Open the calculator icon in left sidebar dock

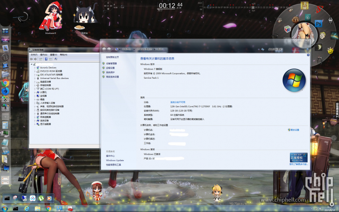click(5, 125)
